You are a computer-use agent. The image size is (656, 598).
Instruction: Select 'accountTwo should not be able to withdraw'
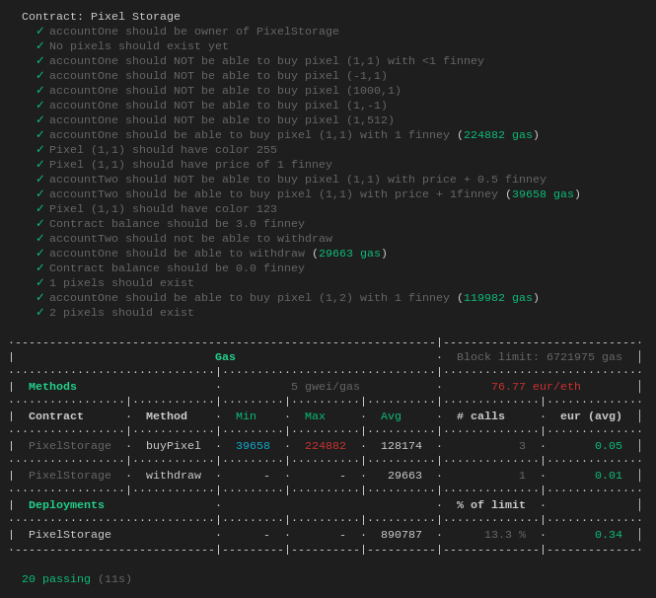(190, 239)
